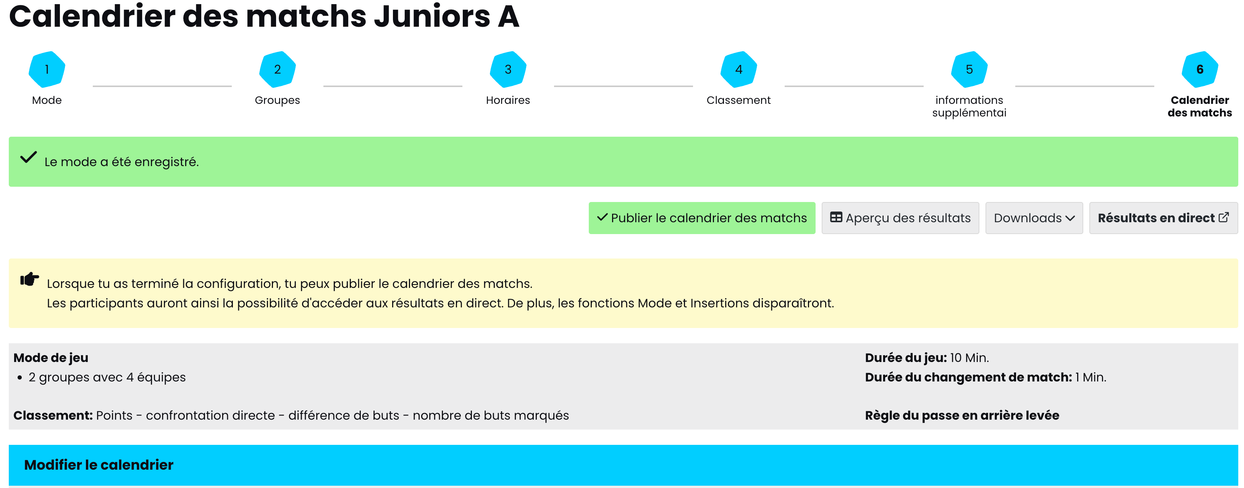Click the Downloads chevron arrow
Viewport: 1244px width, 488px height.
tap(1070, 218)
